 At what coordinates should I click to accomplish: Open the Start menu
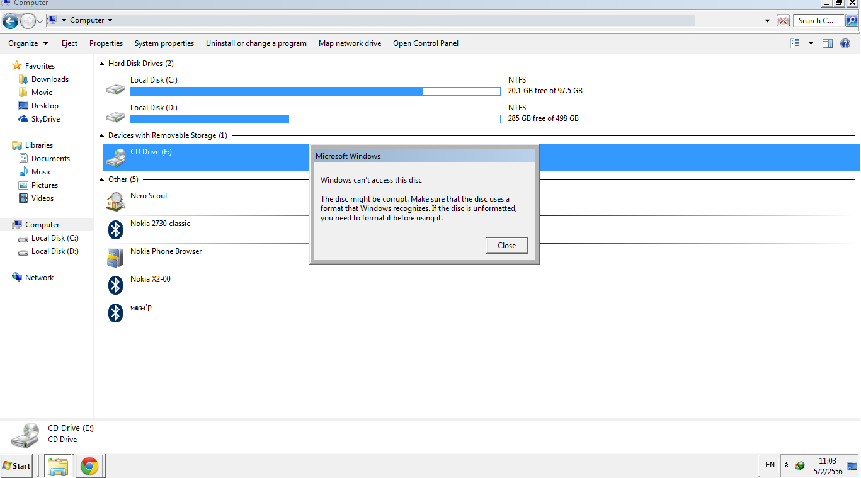(16, 466)
